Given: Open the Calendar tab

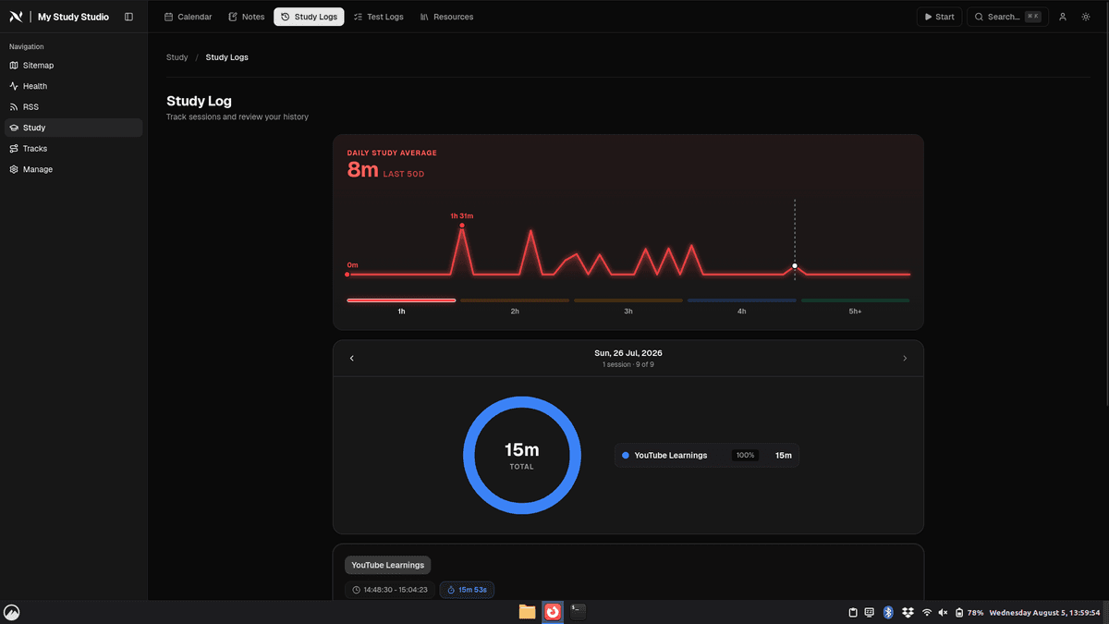Looking at the screenshot, I should [x=188, y=17].
